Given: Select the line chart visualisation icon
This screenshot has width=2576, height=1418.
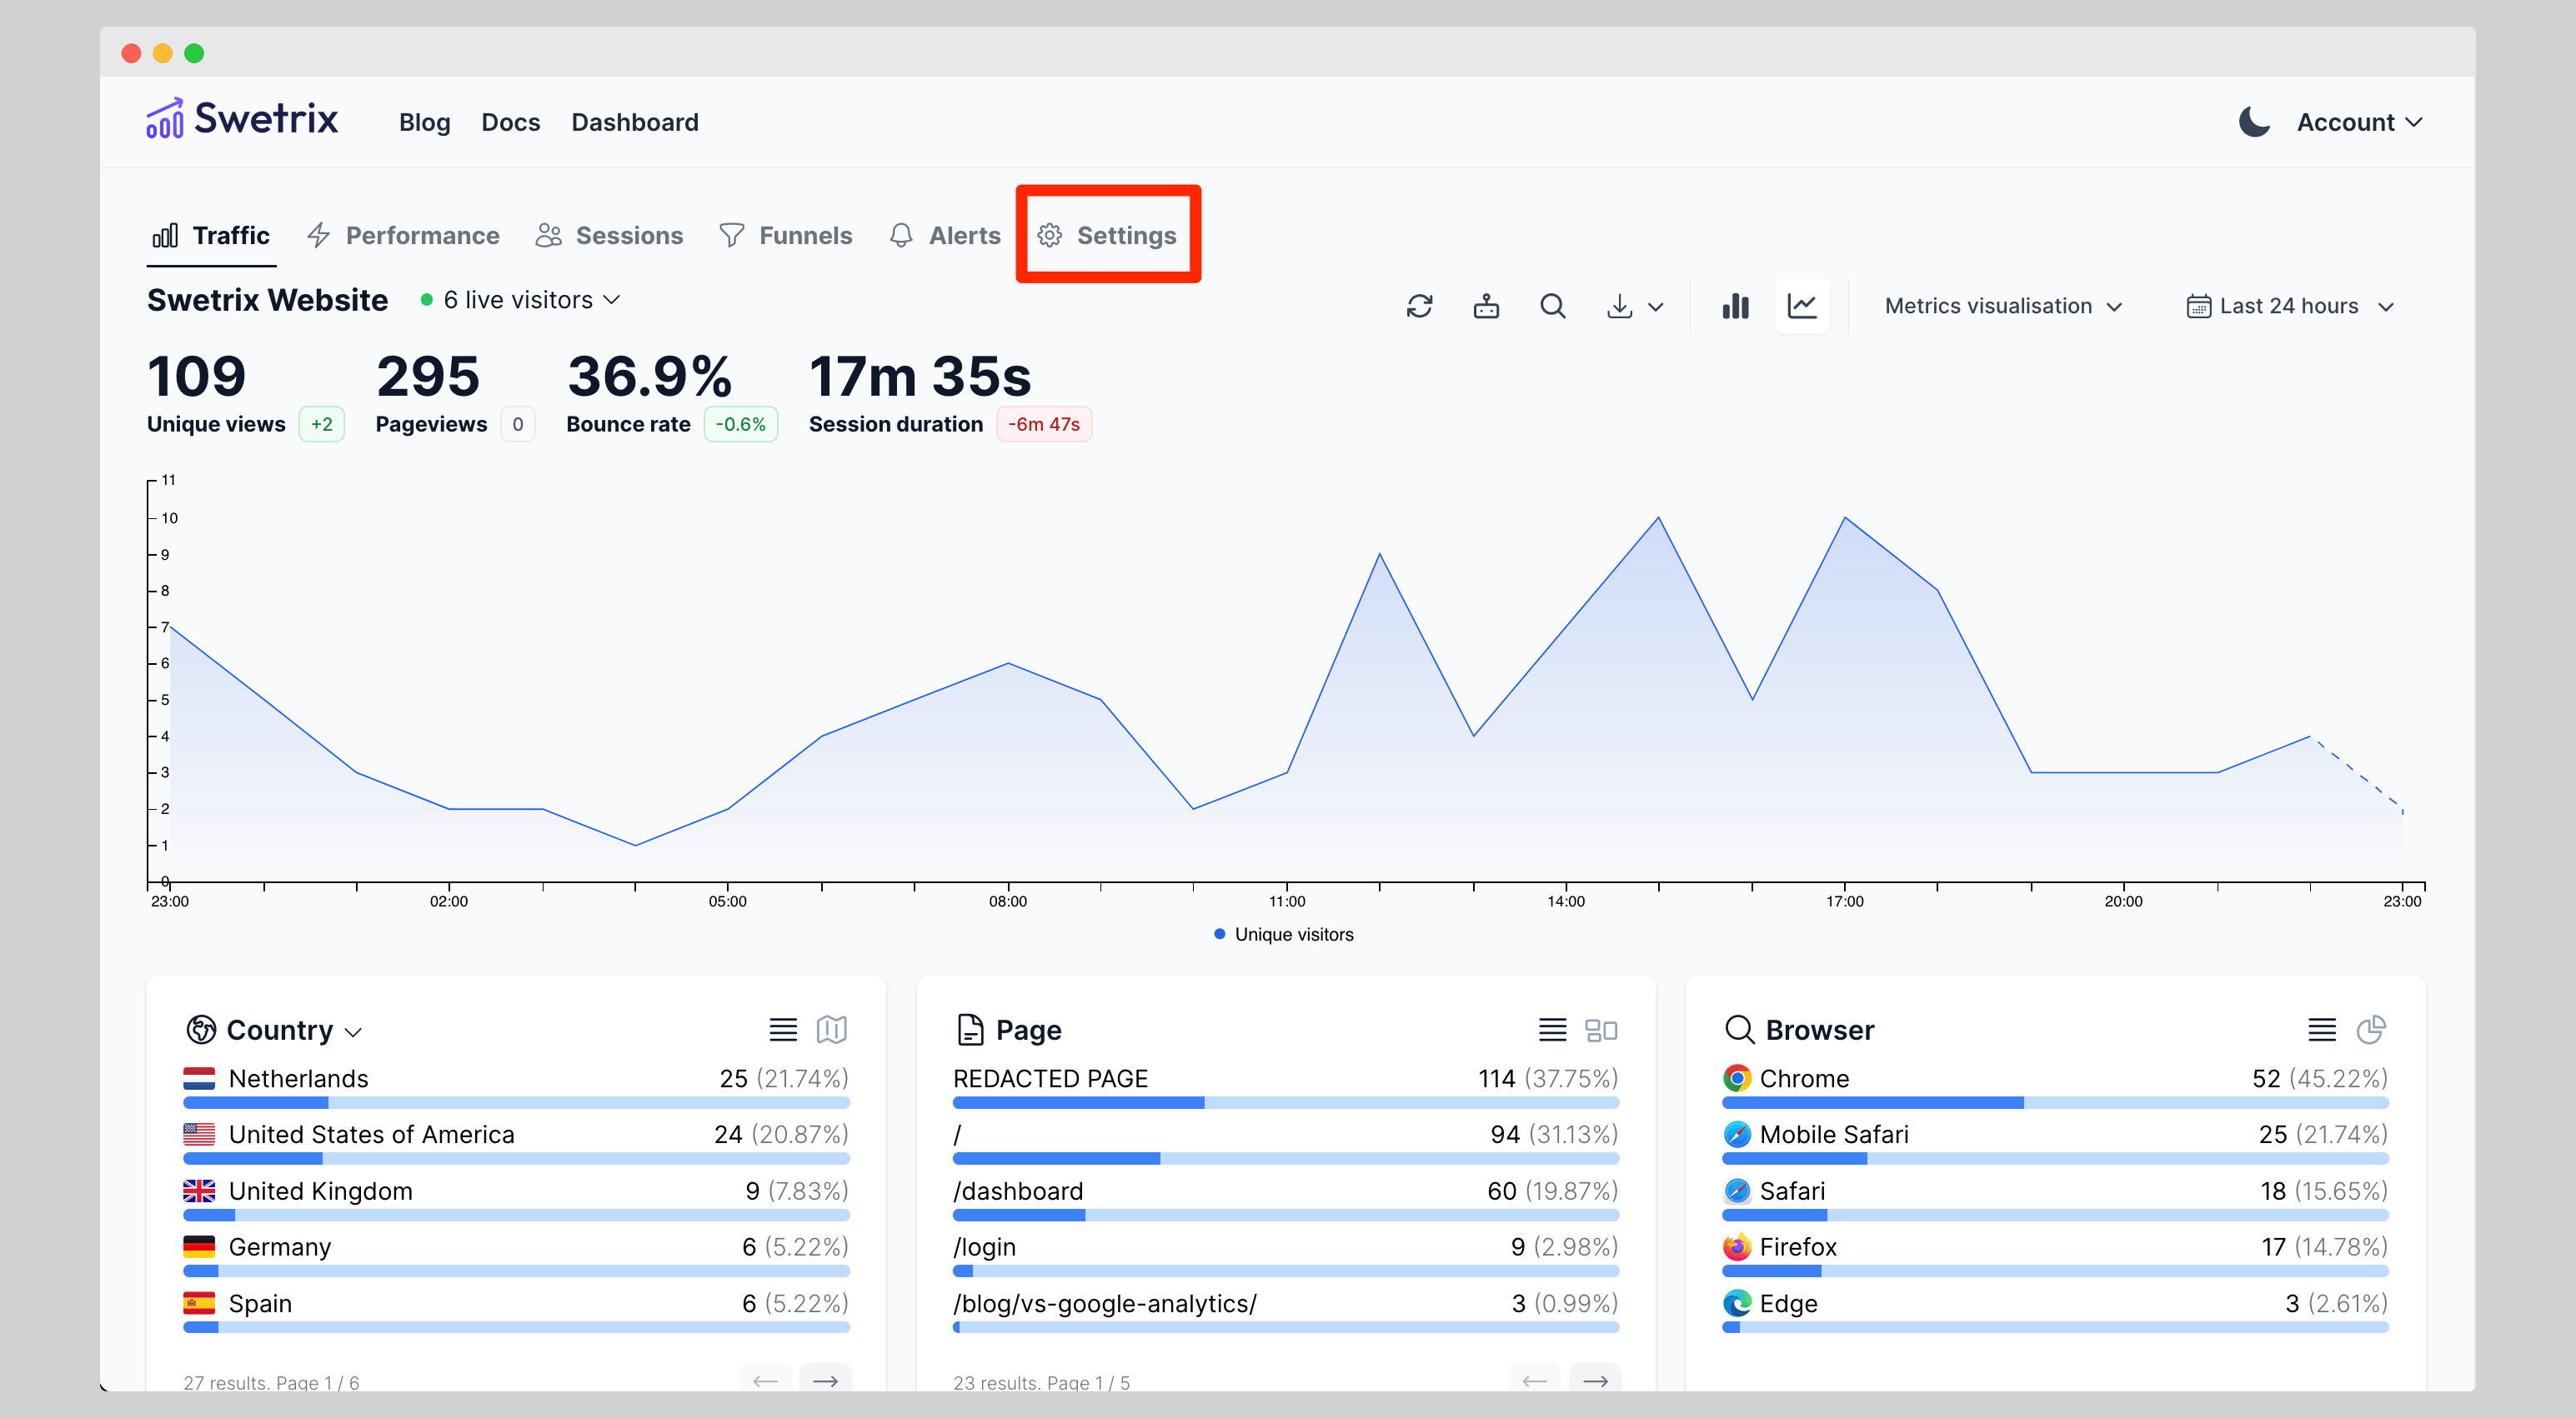Looking at the screenshot, I should point(1802,306).
